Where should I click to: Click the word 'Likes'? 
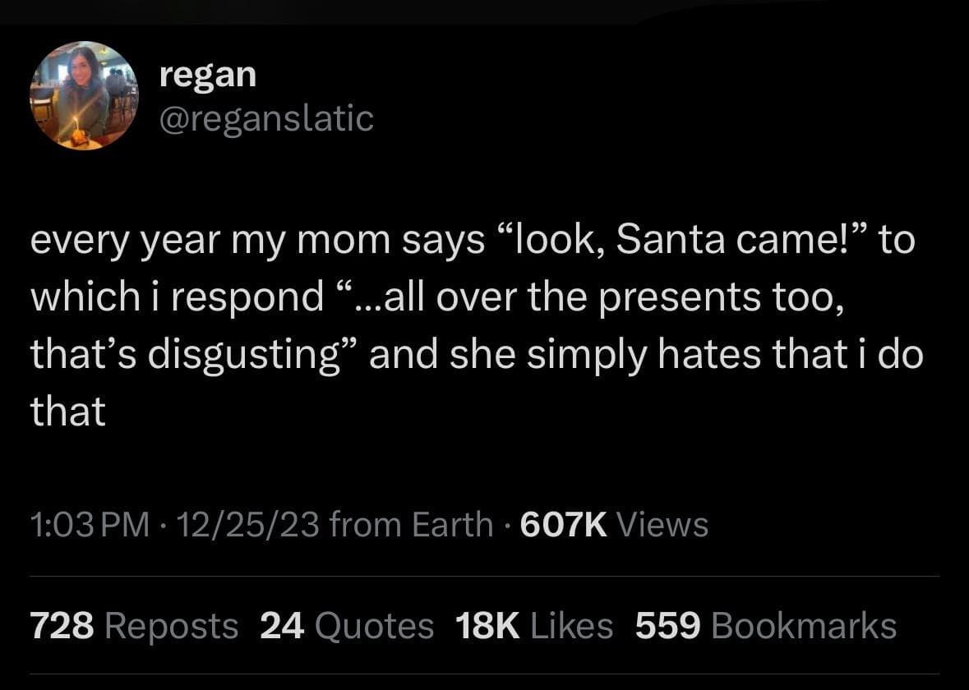click(x=571, y=626)
